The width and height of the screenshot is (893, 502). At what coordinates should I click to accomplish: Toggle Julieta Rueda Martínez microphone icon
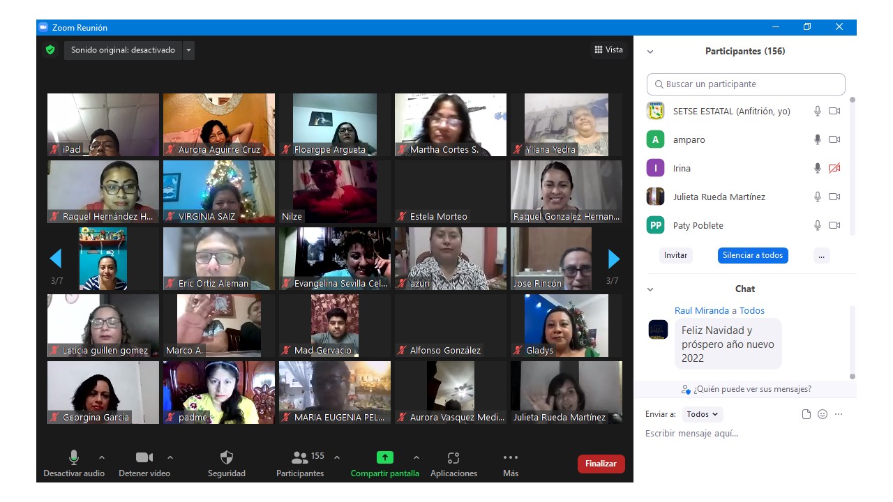point(818,197)
